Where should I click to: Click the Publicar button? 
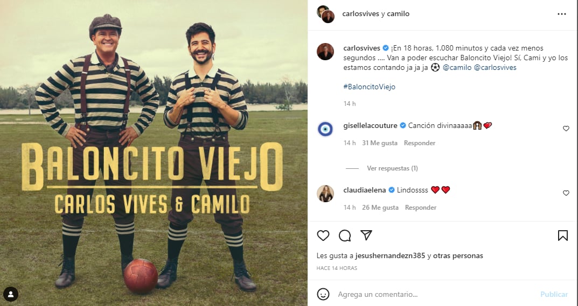tap(554, 295)
